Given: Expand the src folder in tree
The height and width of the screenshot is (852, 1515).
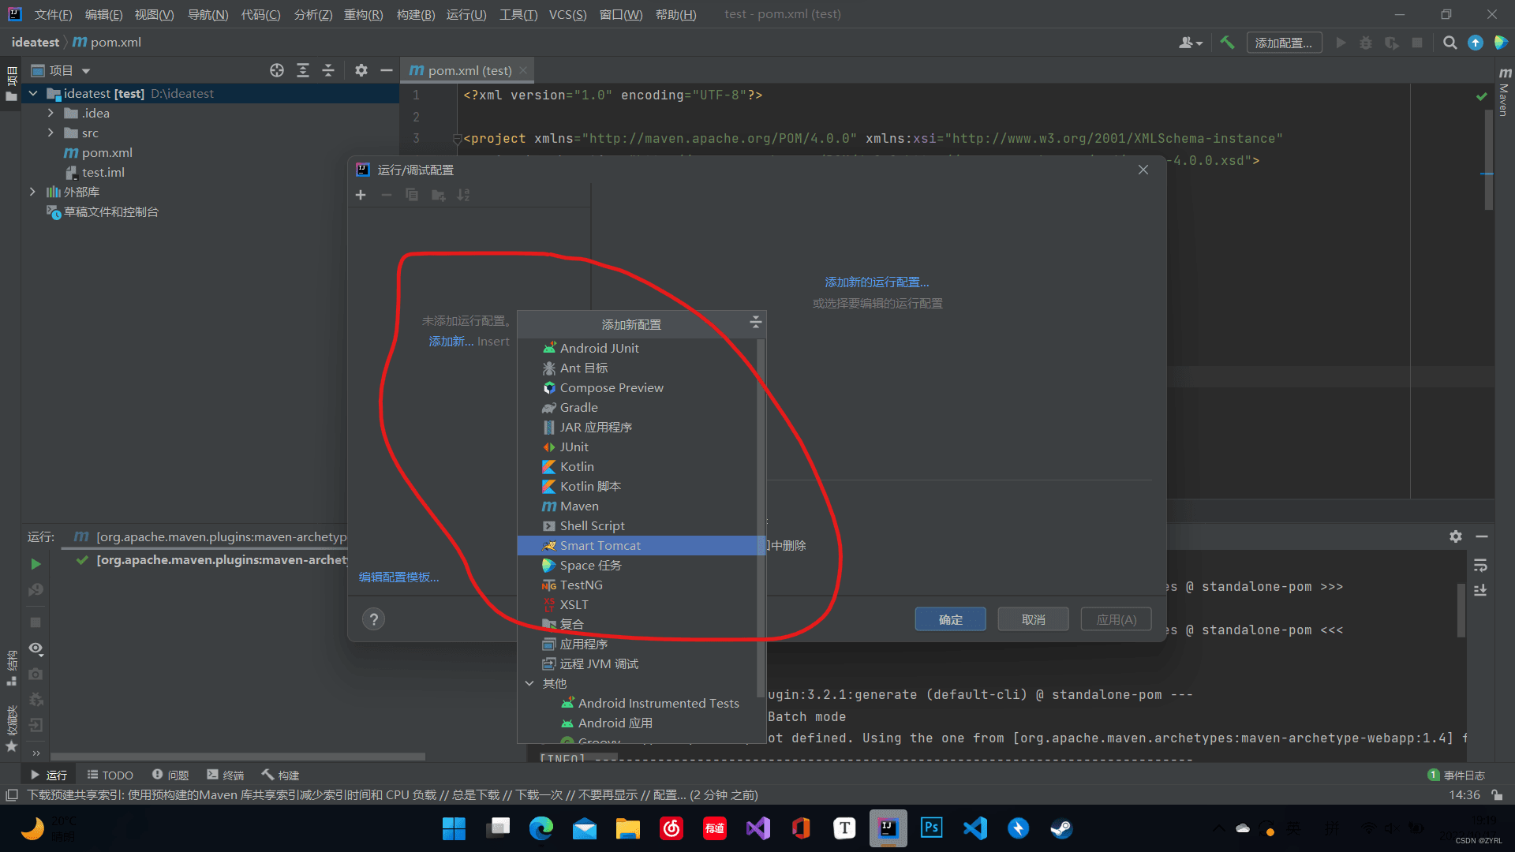Looking at the screenshot, I should pos(50,133).
